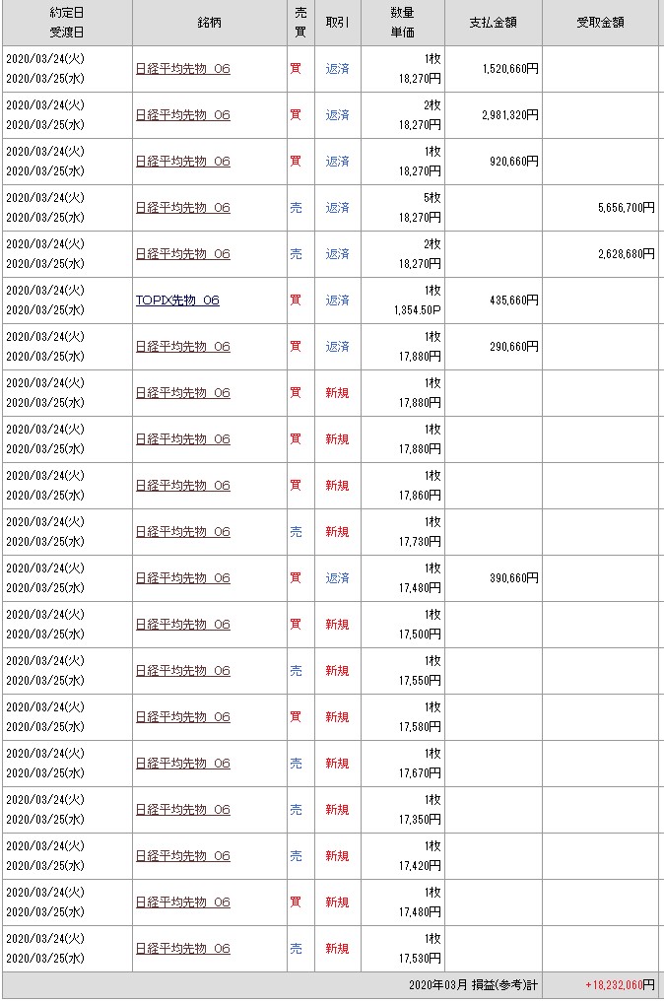Click the 受取金額 column header

600,22
